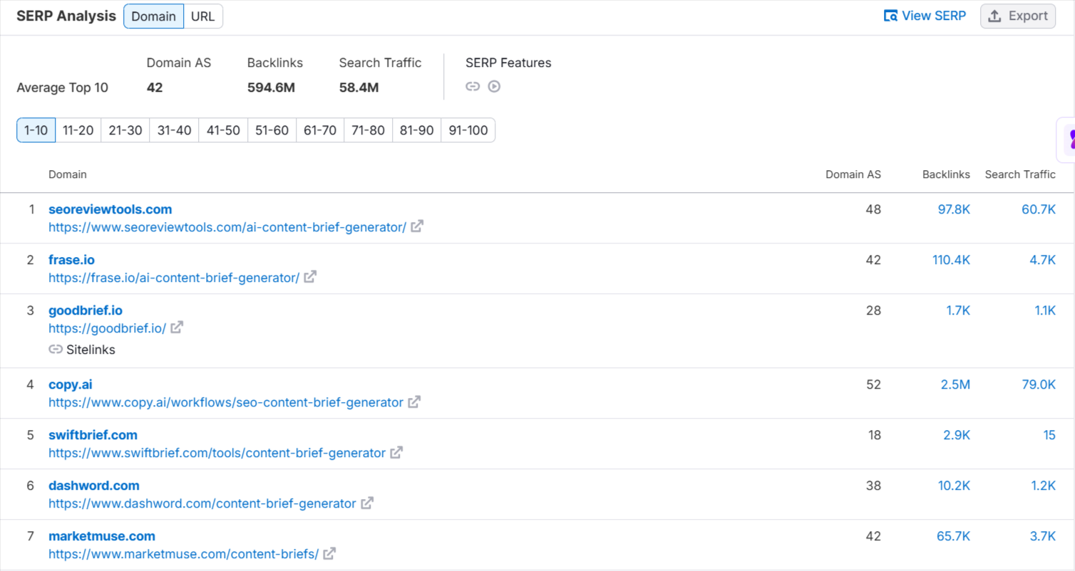The image size is (1075, 571).
Task: Open the copy.ai domain link
Action: pos(70,384)
